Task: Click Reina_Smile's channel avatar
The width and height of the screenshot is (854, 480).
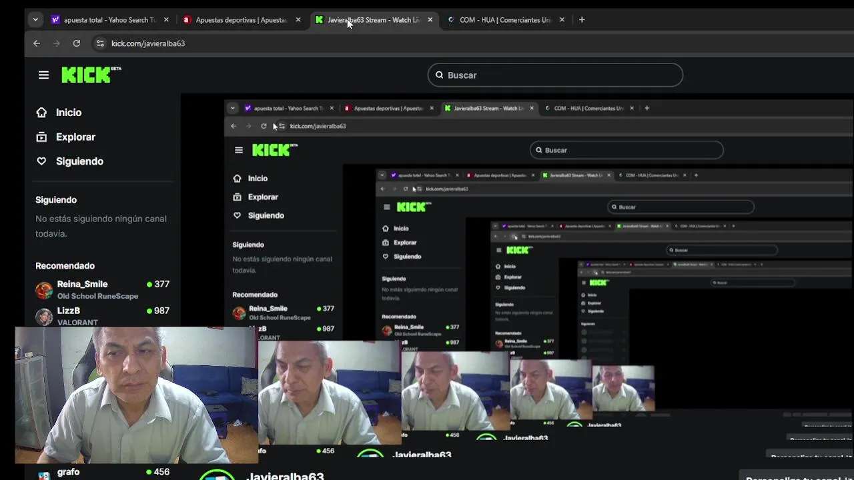Action: [x=44, y=290]
